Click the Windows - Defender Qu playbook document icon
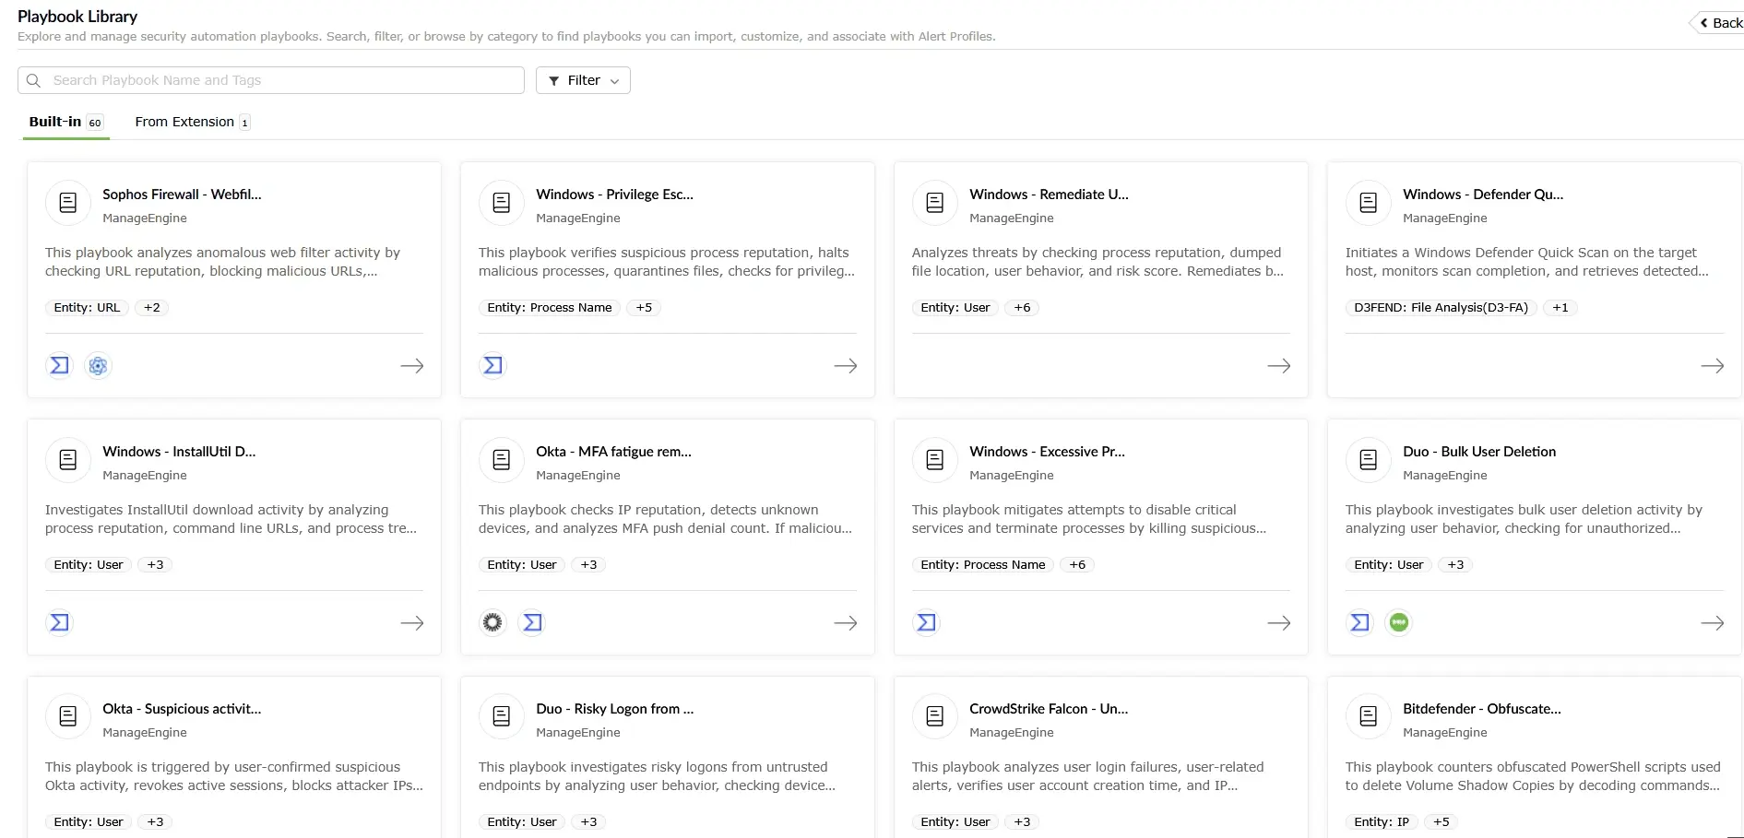Viewport: 1744px width, 838px height. (1369, 203)
